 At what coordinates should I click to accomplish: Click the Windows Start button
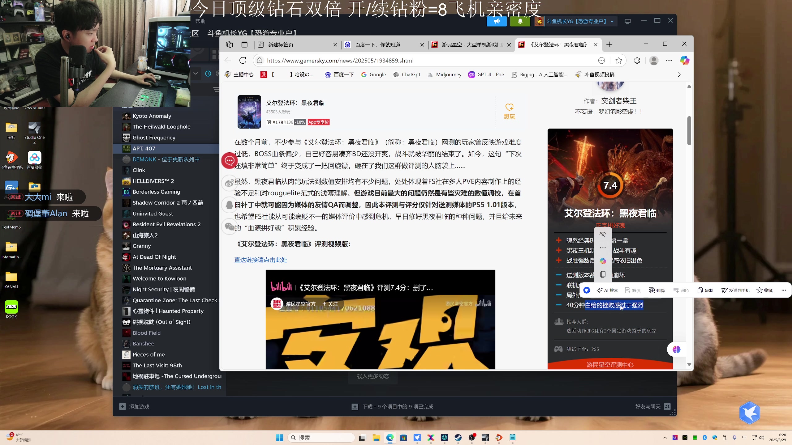tap(279, 438)
